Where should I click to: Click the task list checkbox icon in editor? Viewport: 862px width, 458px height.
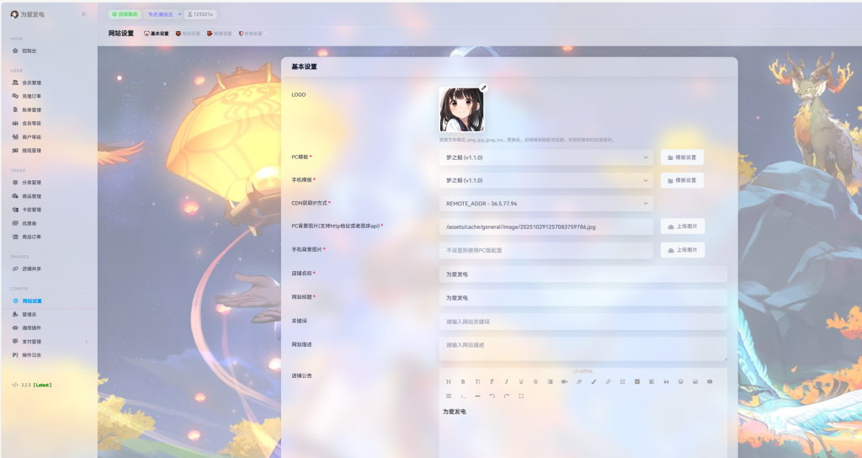coord(637,381)
